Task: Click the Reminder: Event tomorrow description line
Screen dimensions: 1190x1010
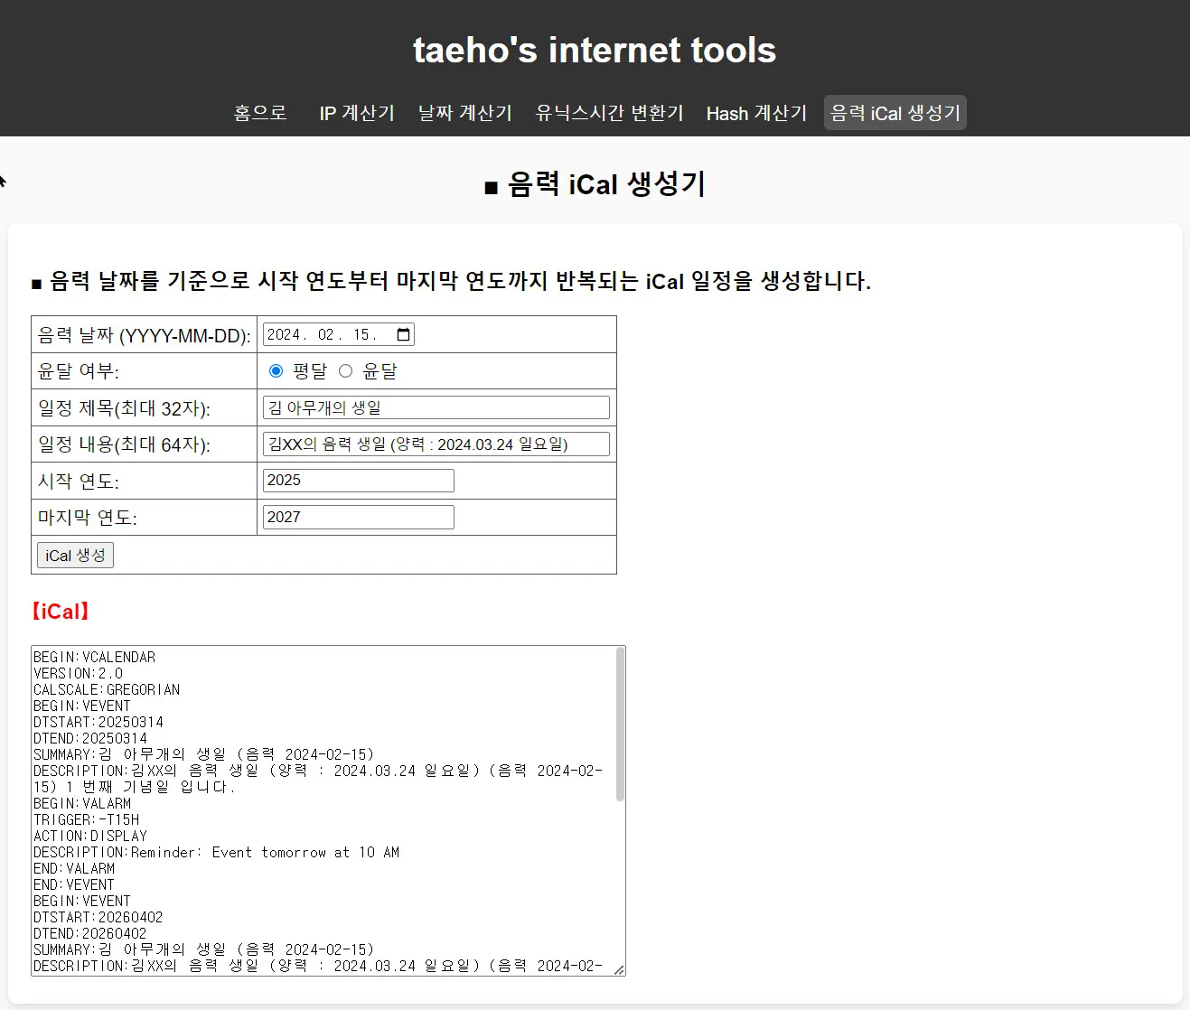Action: click(217, 852)
